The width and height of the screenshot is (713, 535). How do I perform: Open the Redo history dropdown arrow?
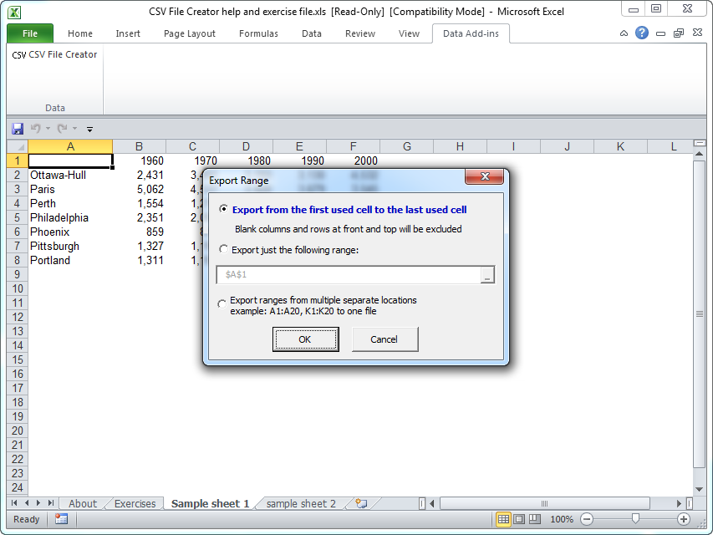(74, 129)
